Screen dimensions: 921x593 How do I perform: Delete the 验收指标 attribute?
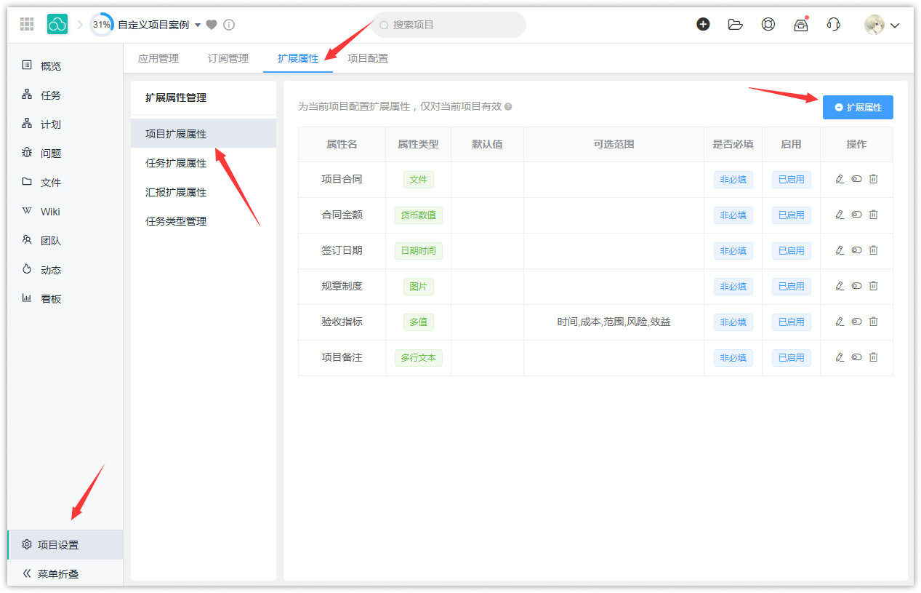point(873,322)
